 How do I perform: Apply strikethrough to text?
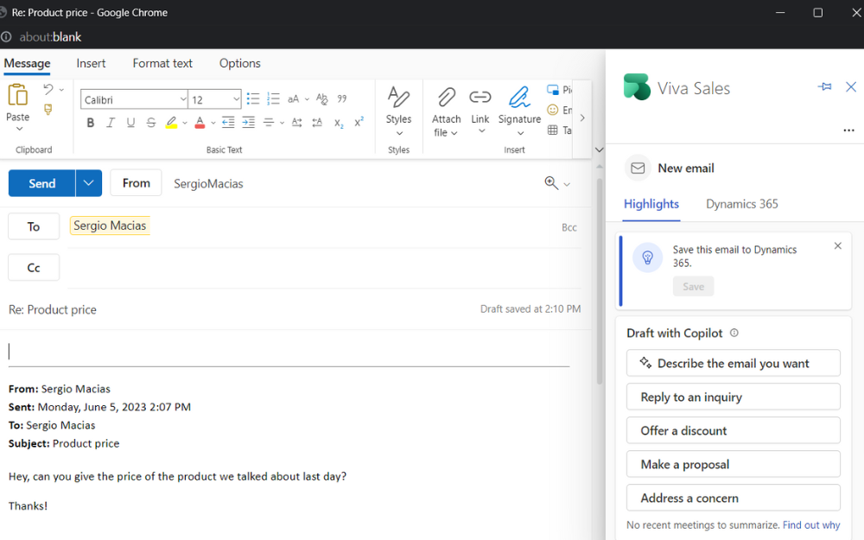(x=151, y=123)
